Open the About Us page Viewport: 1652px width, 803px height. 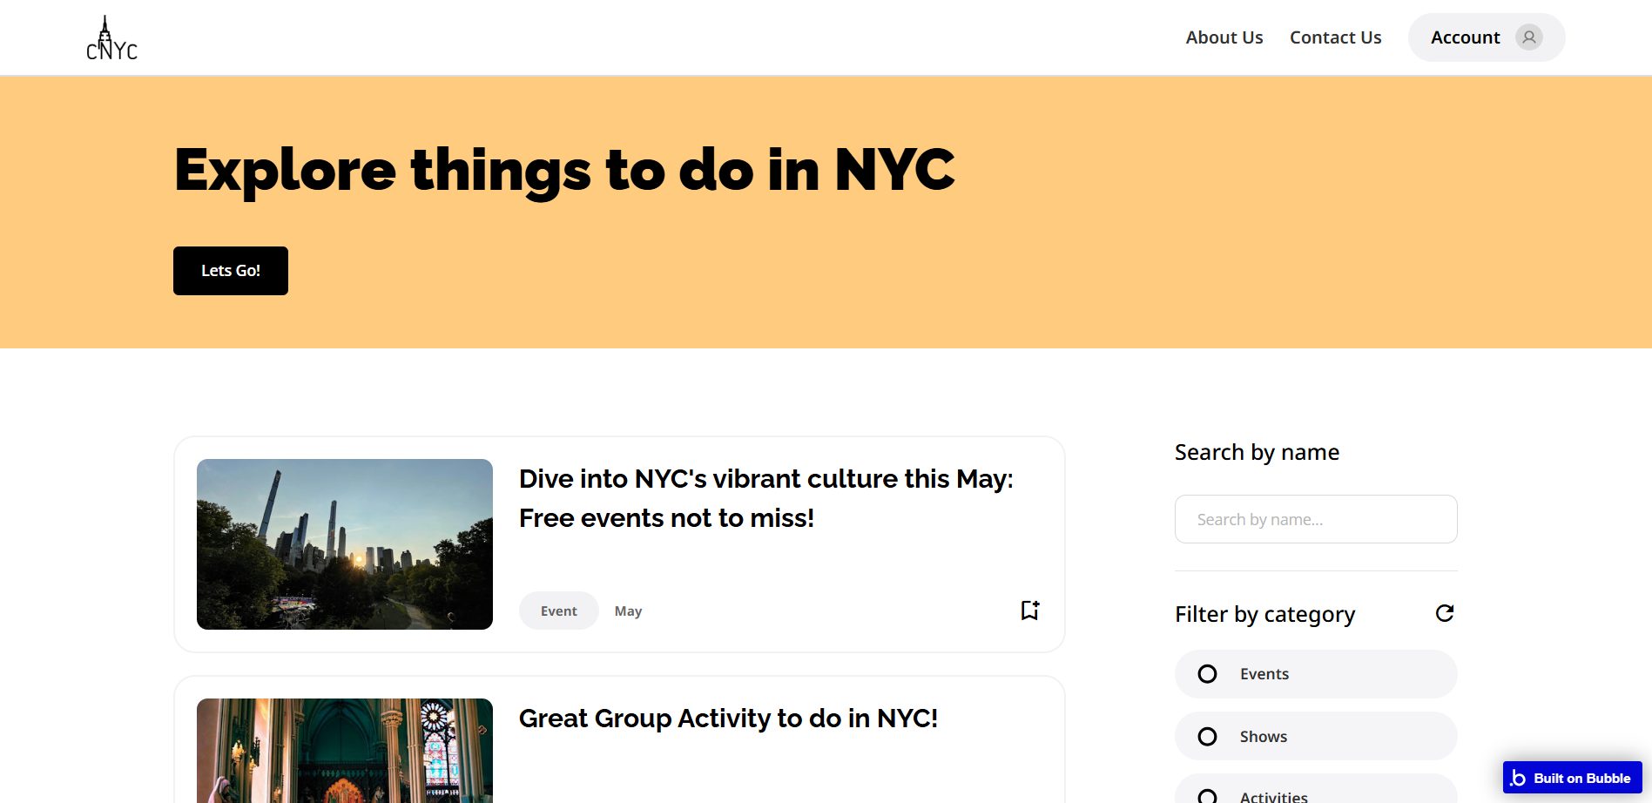[1224, 37]
